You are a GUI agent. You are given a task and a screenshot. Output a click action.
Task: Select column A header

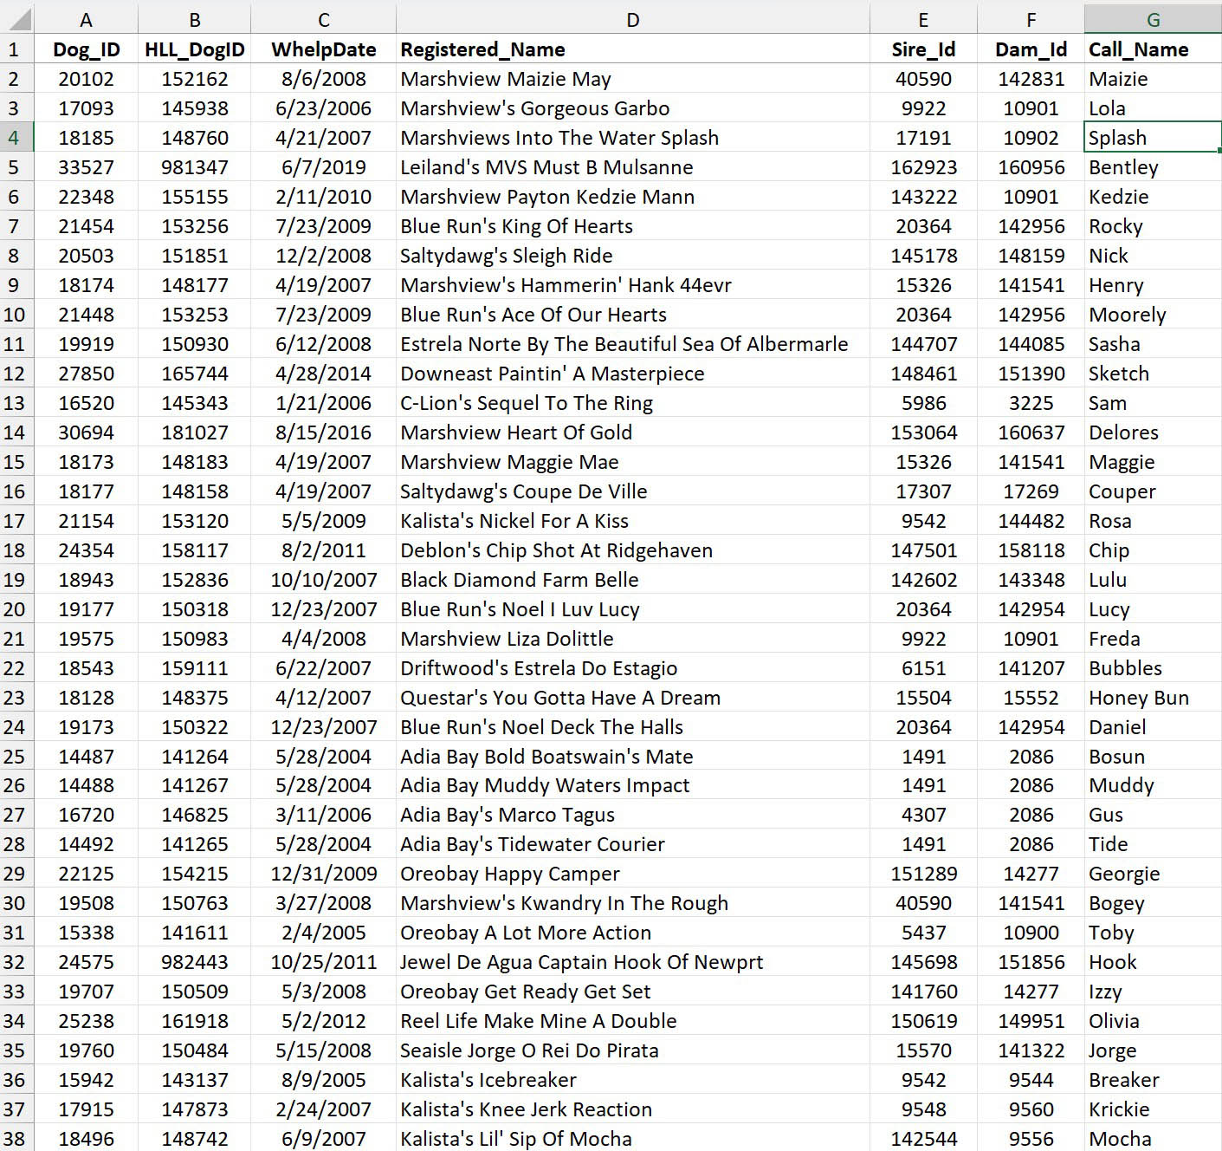point(86,19)
